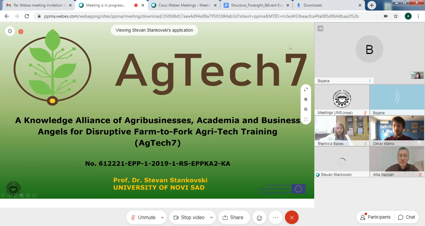Select the self-view thumbnail in speaker pane
This screenshot has height=226, width=425.
417,75
